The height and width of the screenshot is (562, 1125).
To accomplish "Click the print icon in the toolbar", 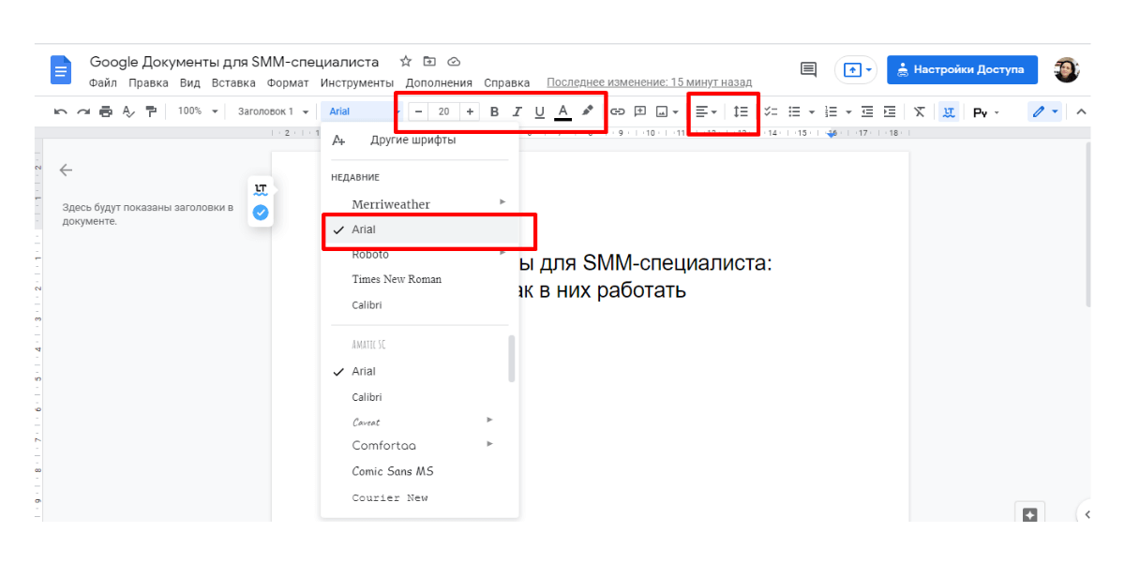I will point(106,111).
